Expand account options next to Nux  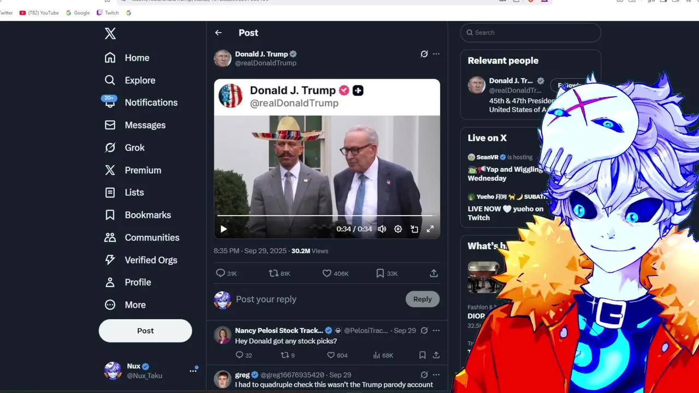(x=193, y=370)
